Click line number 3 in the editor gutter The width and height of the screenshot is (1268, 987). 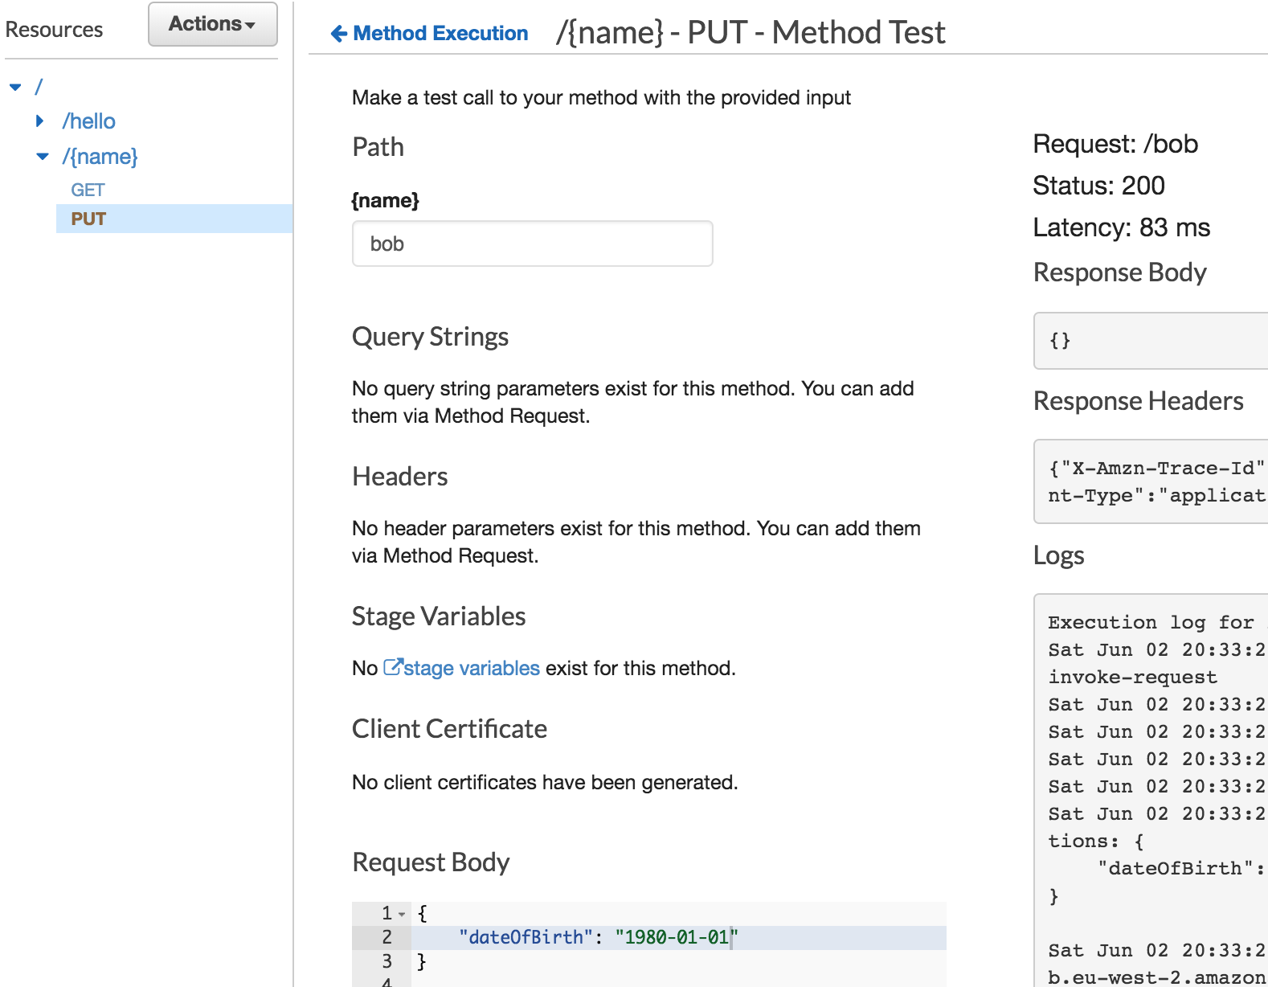[387, 961]
